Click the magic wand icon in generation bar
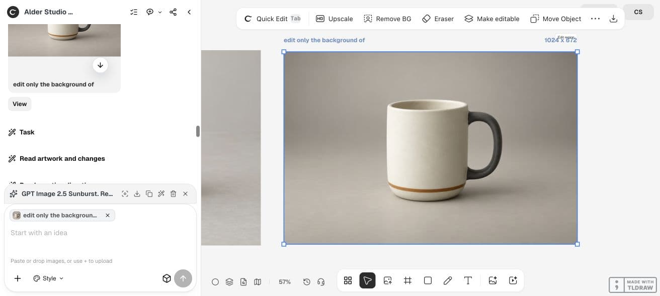This screenshot has width=660, height=296. coord(161,193)
